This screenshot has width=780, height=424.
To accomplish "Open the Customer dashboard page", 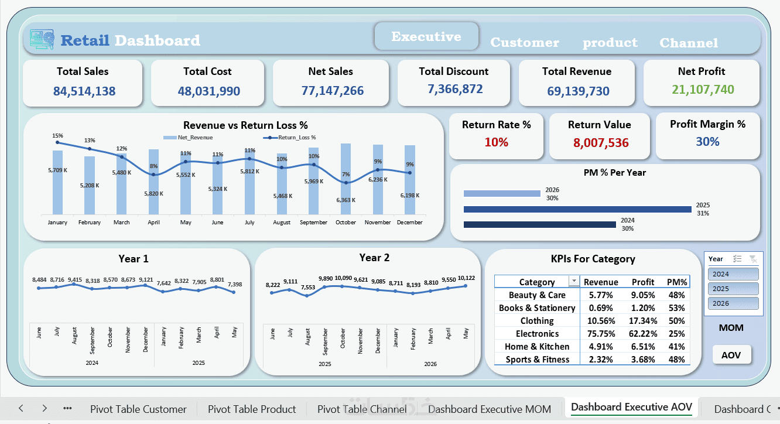I will [525, 43].
